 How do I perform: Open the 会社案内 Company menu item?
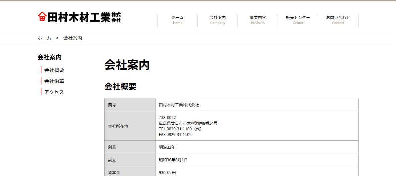pos(218,20)
